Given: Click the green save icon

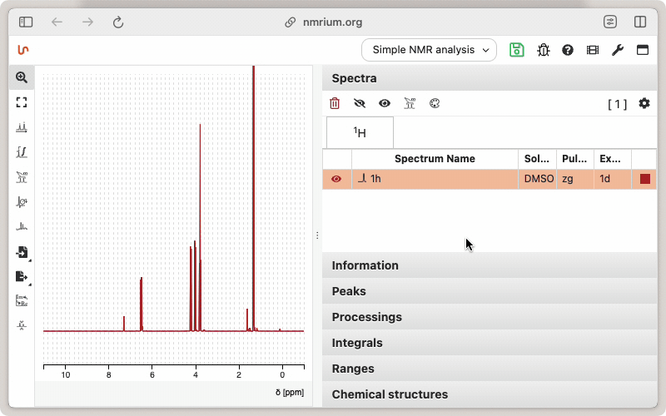Looking at the screenshot, I should 517,50.
